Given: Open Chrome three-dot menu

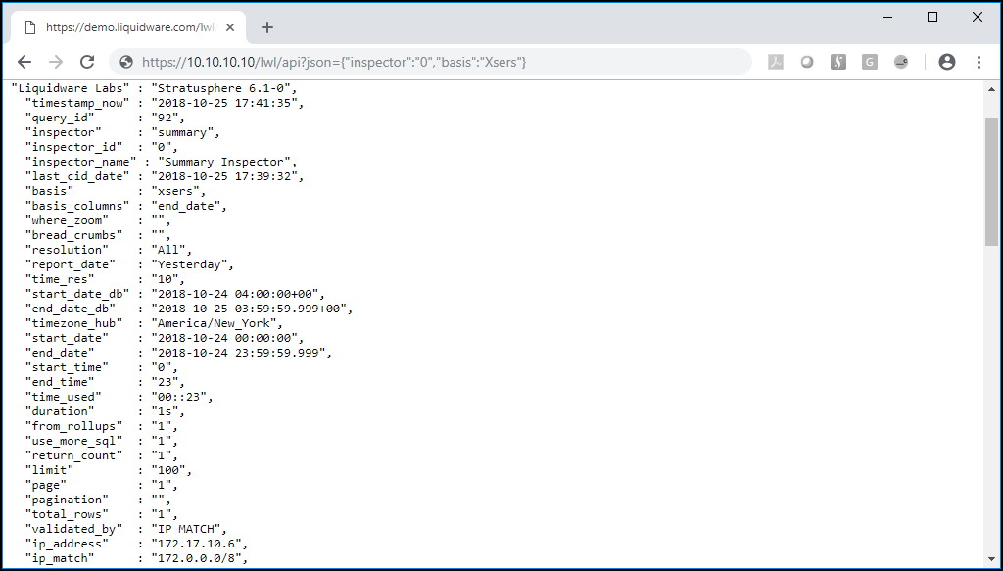Looking at the screenshot, I should (979, 62).
